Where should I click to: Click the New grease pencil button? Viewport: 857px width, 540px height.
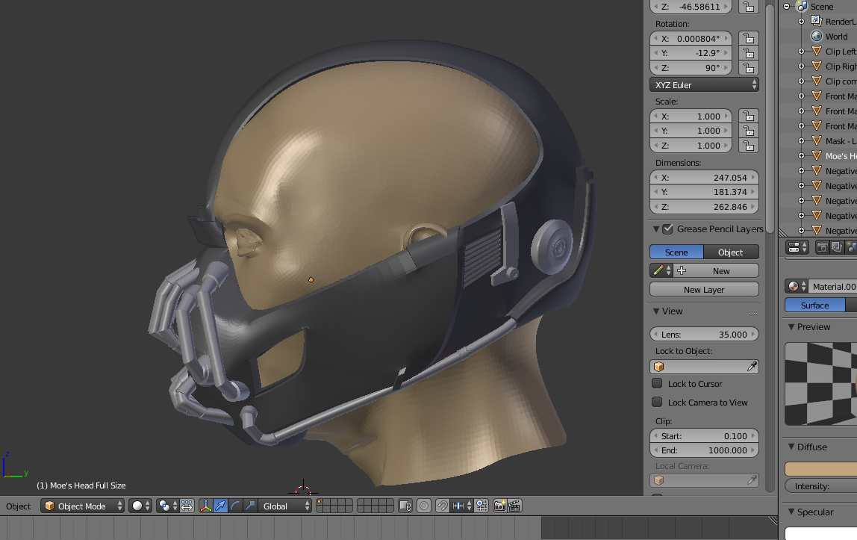tap(716, 270)
